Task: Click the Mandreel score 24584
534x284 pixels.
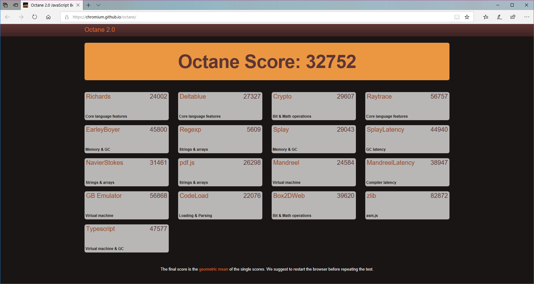Action: (x=346, y=163)
